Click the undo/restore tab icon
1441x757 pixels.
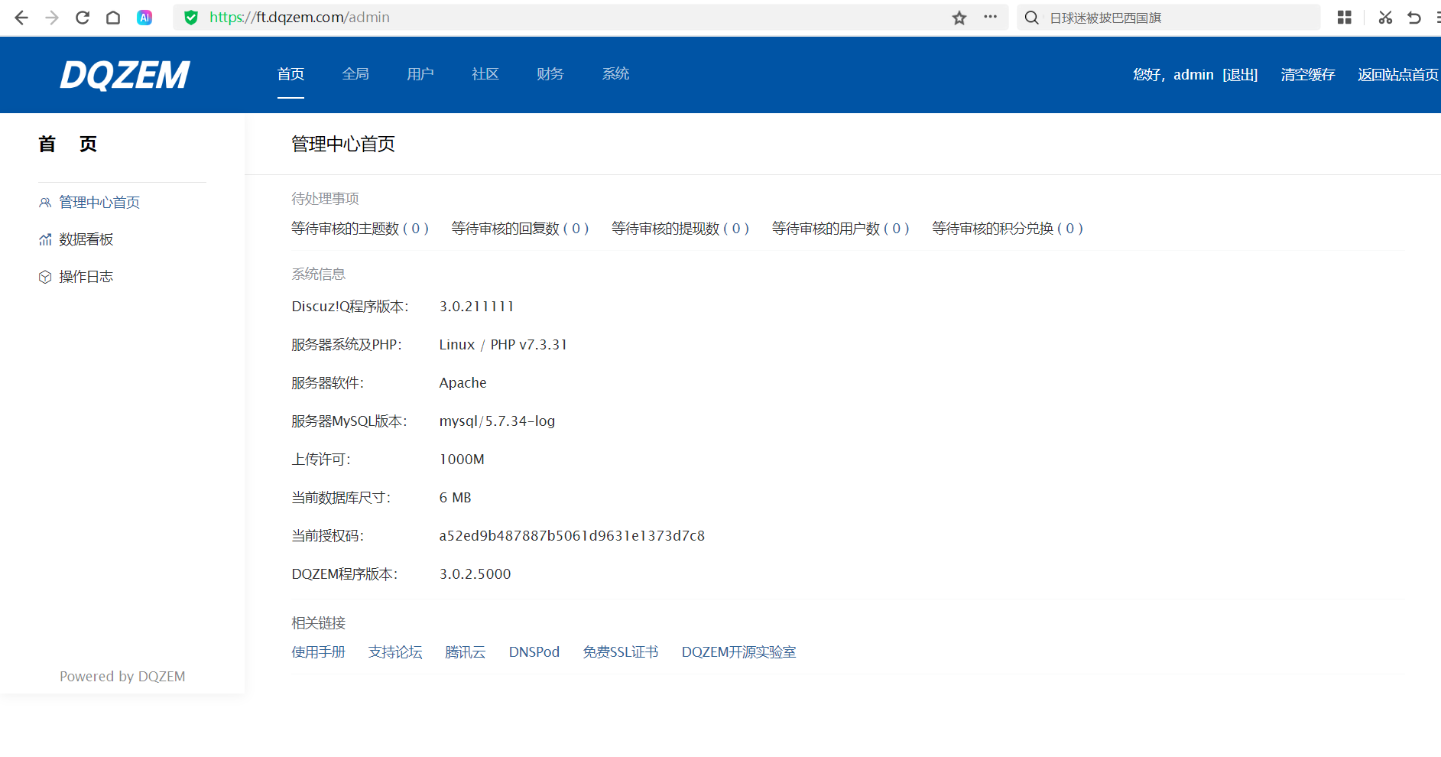(x=1414, y=18)
